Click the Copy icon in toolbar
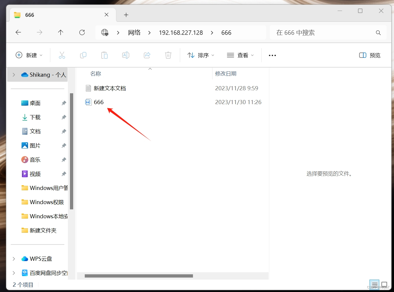Screen dimensions: 394x292 coord(83,55)
